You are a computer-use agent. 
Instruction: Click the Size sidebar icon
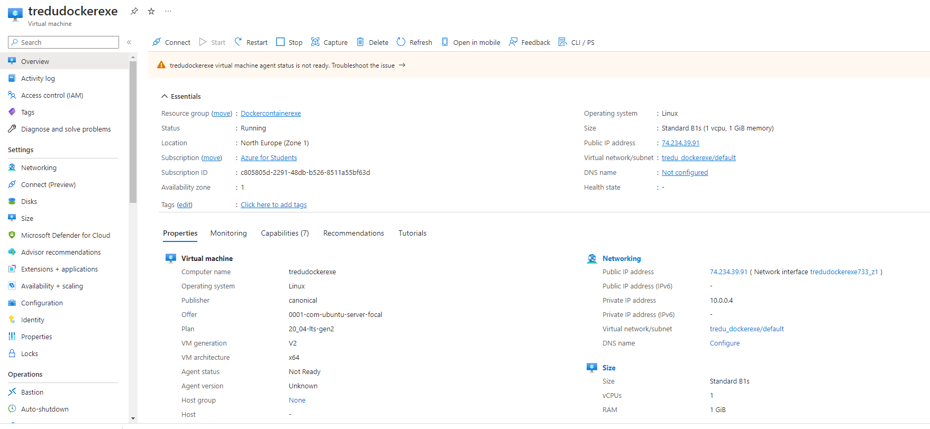(12, 218)
